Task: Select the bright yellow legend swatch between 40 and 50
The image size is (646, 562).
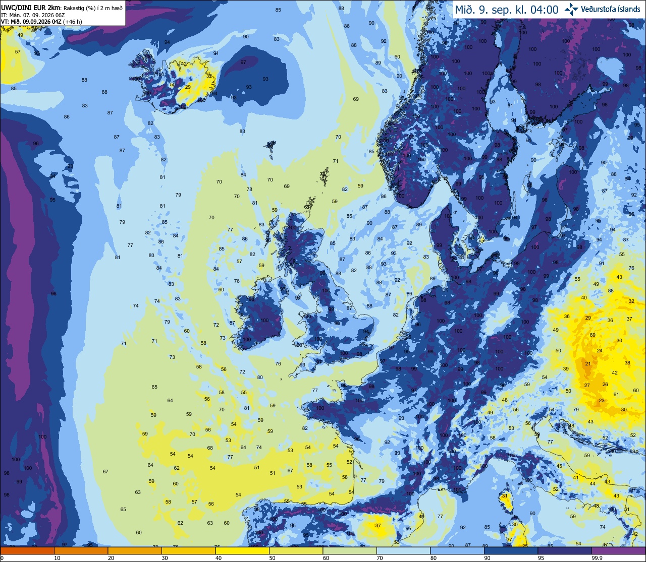Action: [242, 551]
